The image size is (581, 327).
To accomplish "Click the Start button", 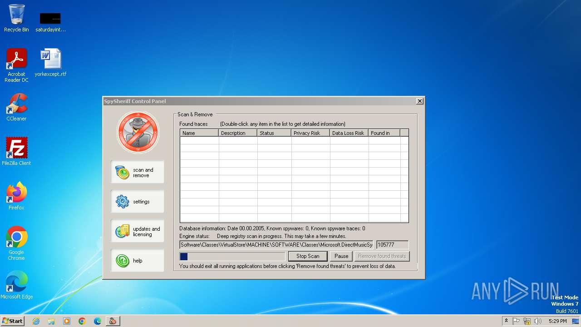I will tap(13, 321).
